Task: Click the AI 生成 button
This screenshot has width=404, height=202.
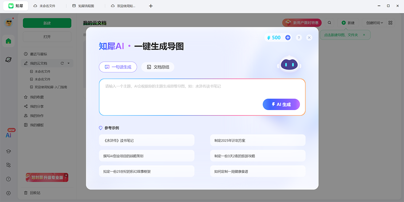Action: tap(281, 104)
